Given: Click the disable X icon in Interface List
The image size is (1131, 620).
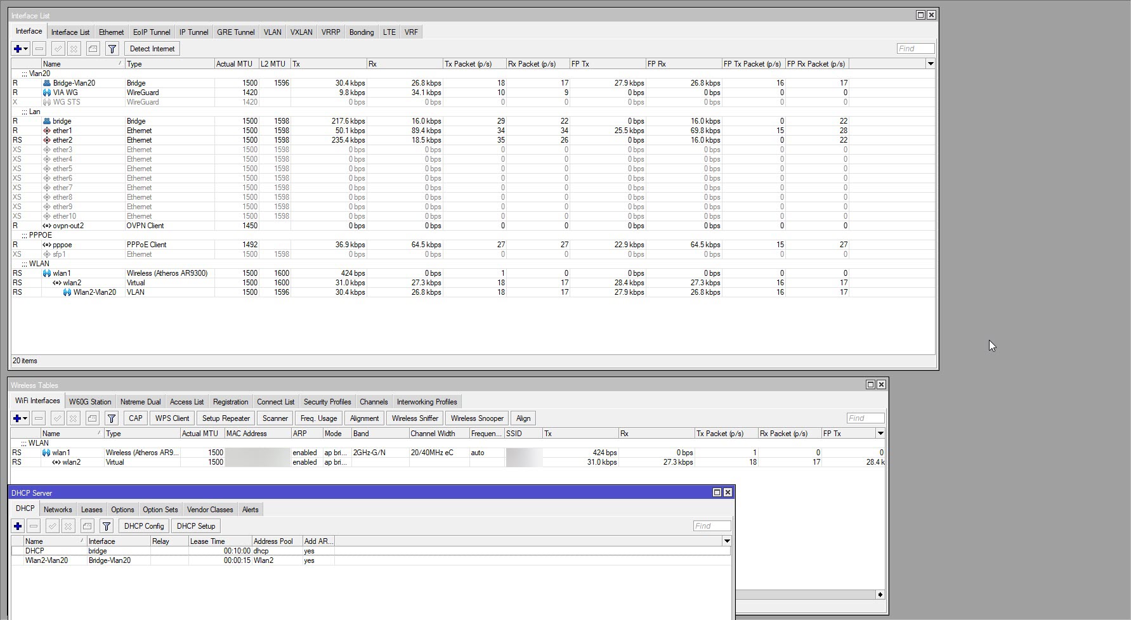Looking at the screenshot, I should click(x=74, y=49).
